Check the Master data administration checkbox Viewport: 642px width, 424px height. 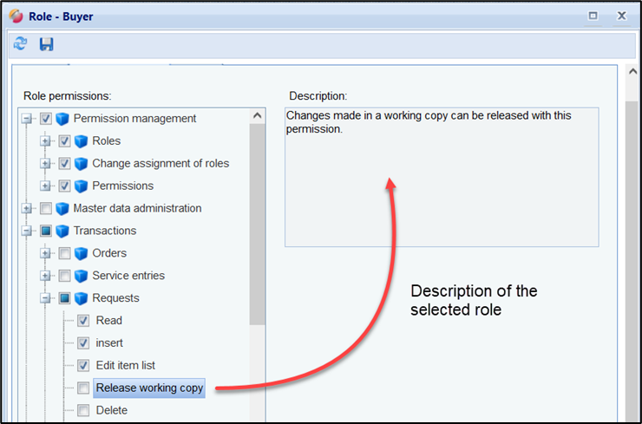tap(46, 208)
